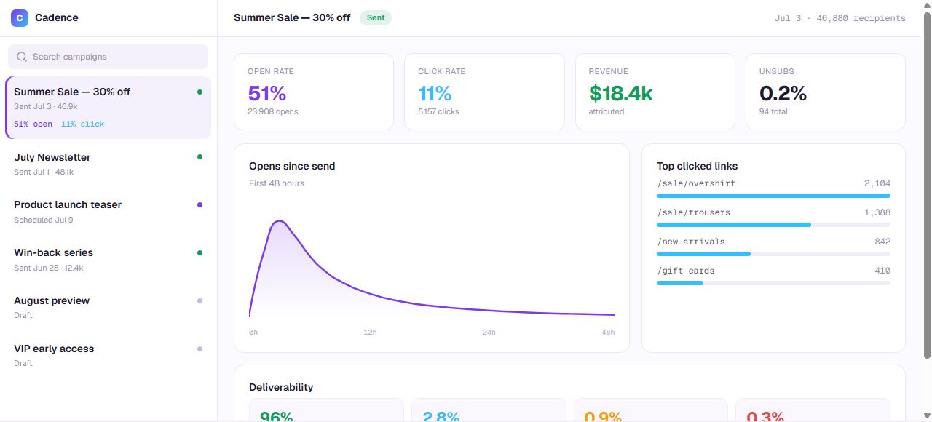Click the green status dot on Summer Sale

[x=200, y=92]
